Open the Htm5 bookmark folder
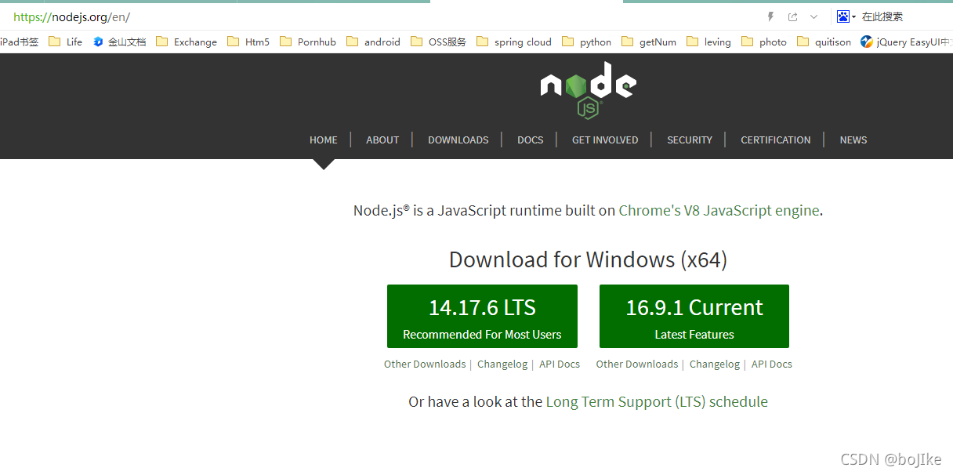Screen dimensions: 953x475 tap(248, 42)
